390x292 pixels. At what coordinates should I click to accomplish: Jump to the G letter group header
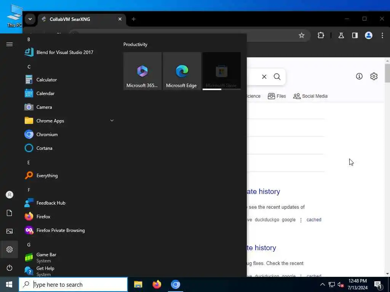[29, 245]
